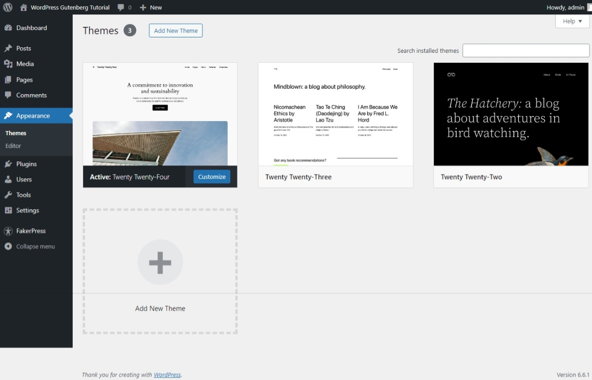Click the plus icon inside Add New Theme card
This screenshot has width=592, height=380.
tap(160, 262)
